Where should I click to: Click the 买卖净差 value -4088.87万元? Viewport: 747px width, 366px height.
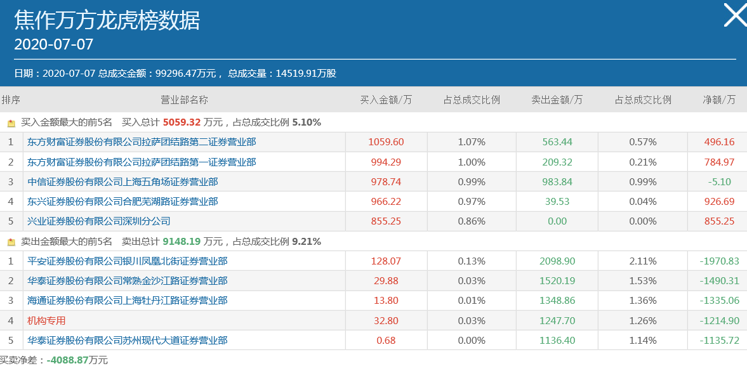[77, 360]
